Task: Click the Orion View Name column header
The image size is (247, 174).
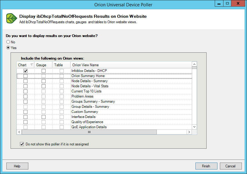Action: (131, 65)
